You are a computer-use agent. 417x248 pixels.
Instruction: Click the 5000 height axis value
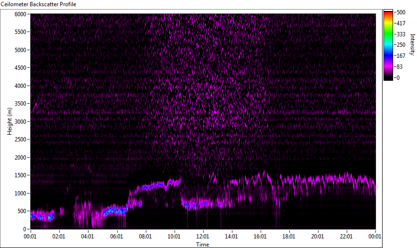(20, 50)
